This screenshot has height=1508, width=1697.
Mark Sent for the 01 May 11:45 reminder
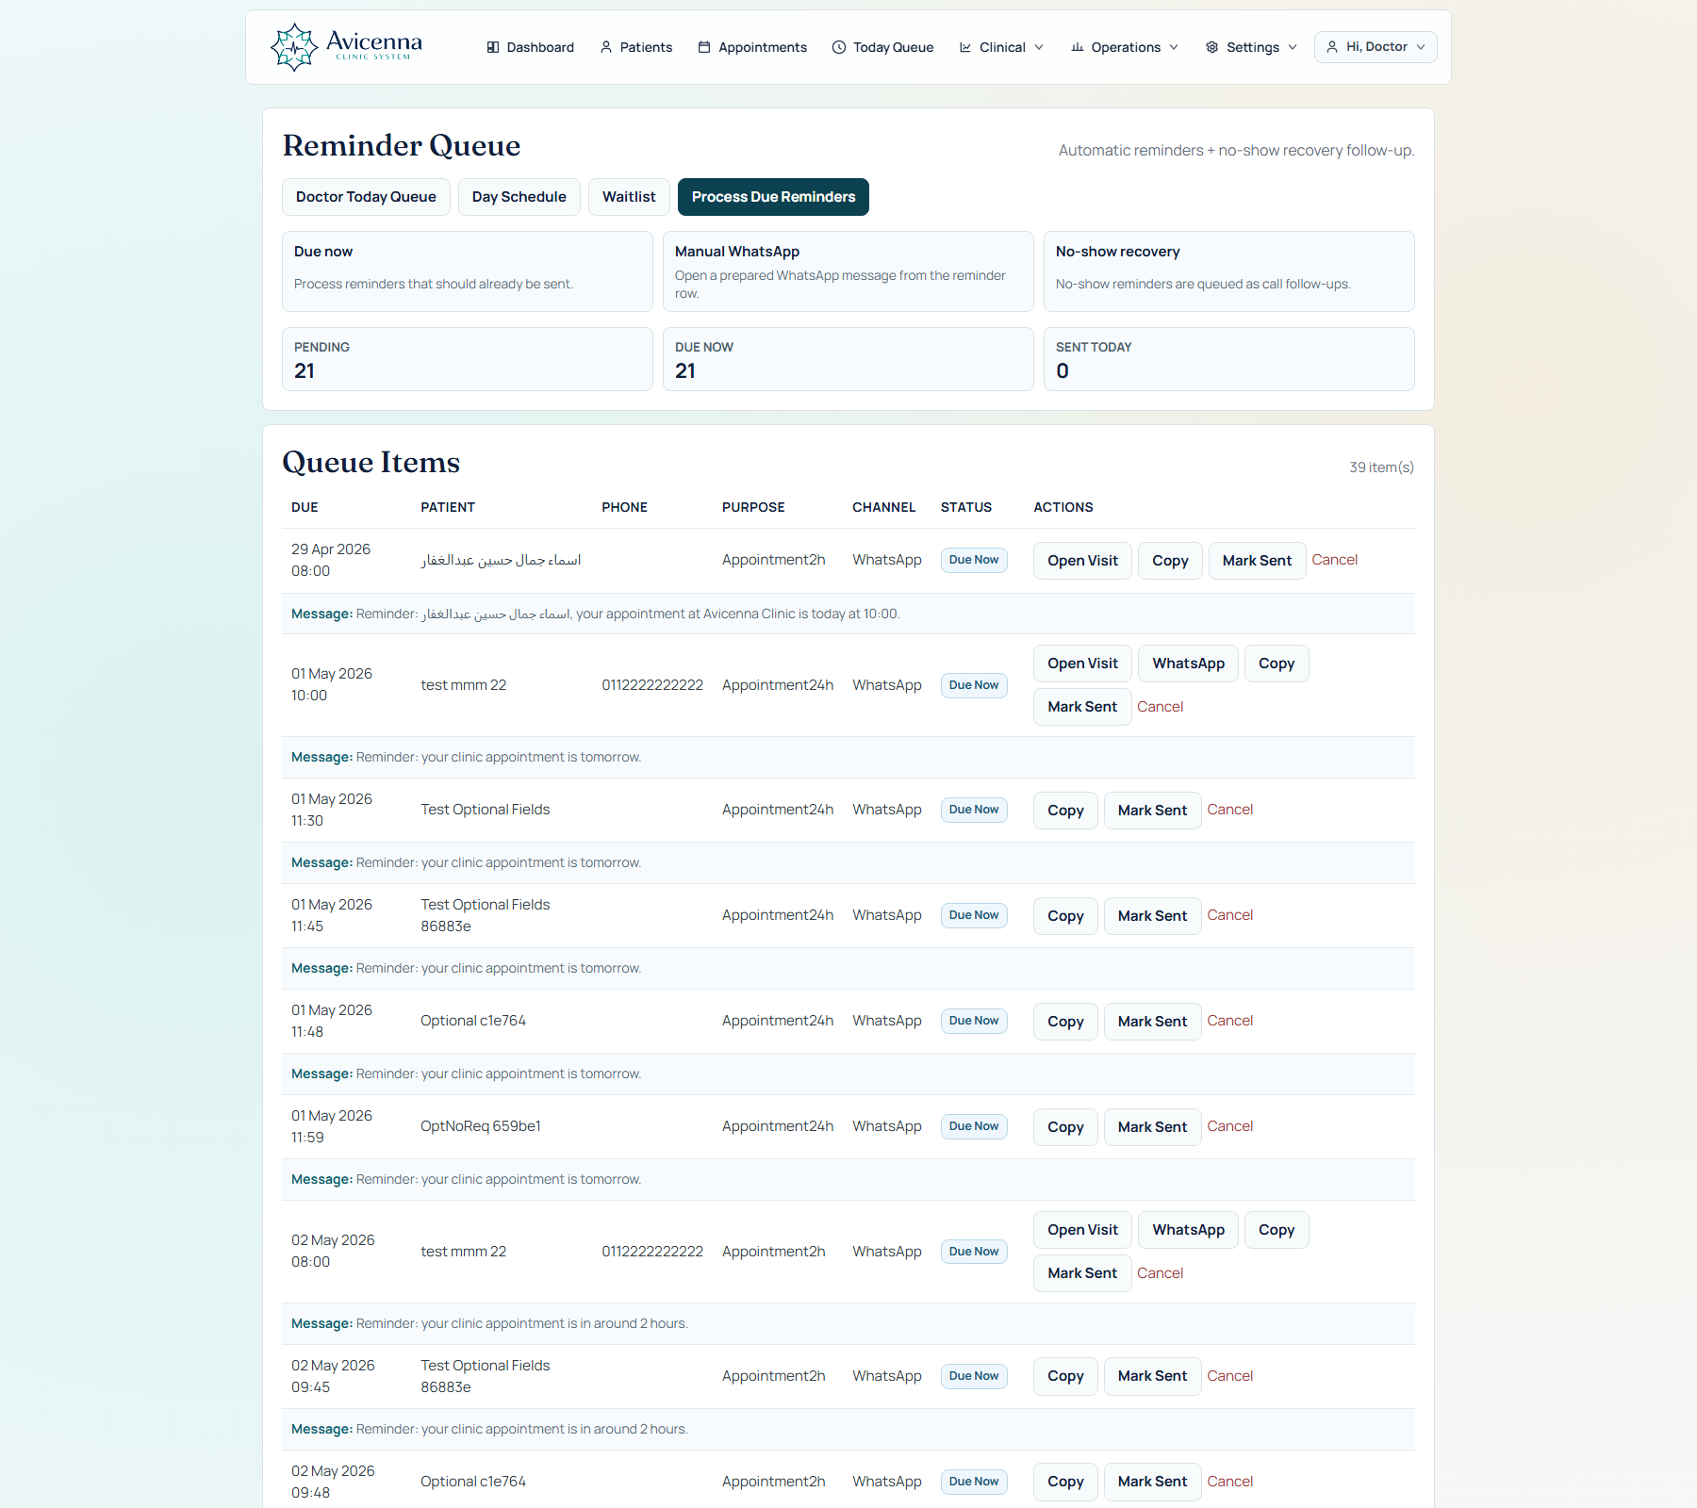click(1152, 916)
